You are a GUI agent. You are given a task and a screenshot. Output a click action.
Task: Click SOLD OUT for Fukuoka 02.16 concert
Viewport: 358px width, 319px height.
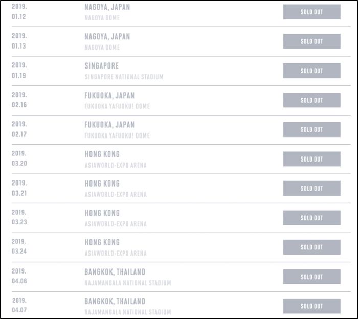pyautogui.click(x=311, y=100)
